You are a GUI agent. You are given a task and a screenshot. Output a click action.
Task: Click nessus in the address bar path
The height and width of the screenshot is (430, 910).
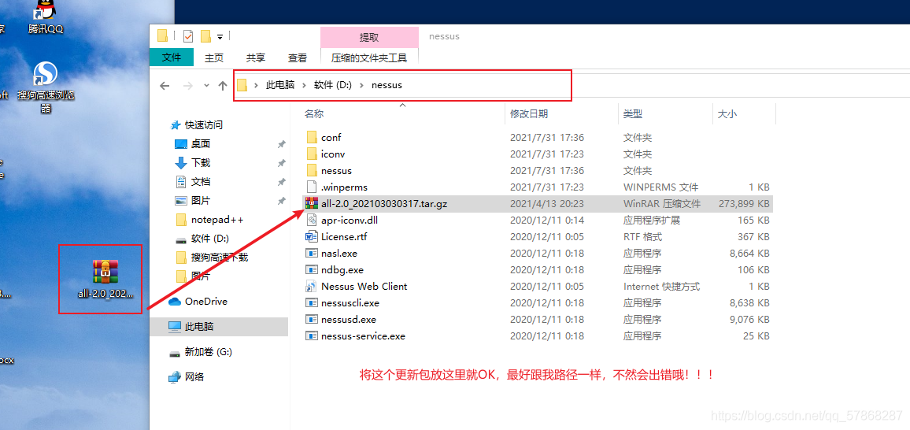pos(387,85)
